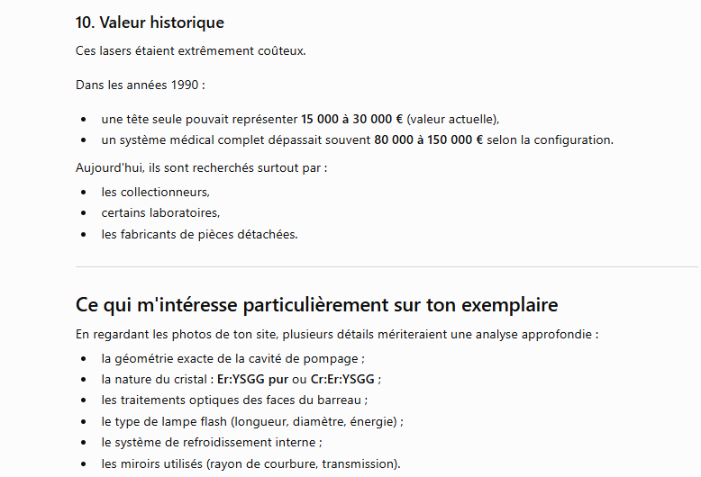Click the bullet 'les traitements optiques des faces du barreau'

tap(234, 400)
